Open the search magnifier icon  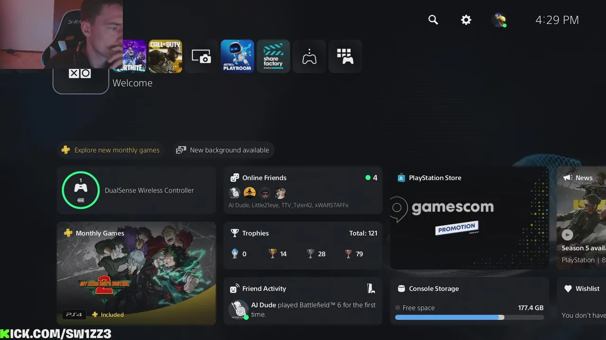pyautogui.click(x=433, y=20)
